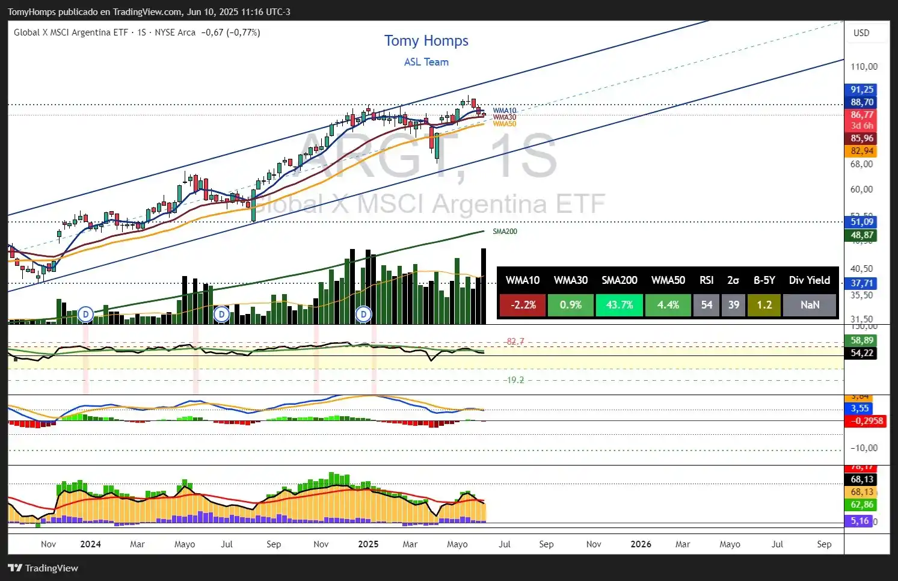Image resolution: width=898 pixels, height=581 pixels.
Task: Open the TradingView logo link
Action: 43,568
